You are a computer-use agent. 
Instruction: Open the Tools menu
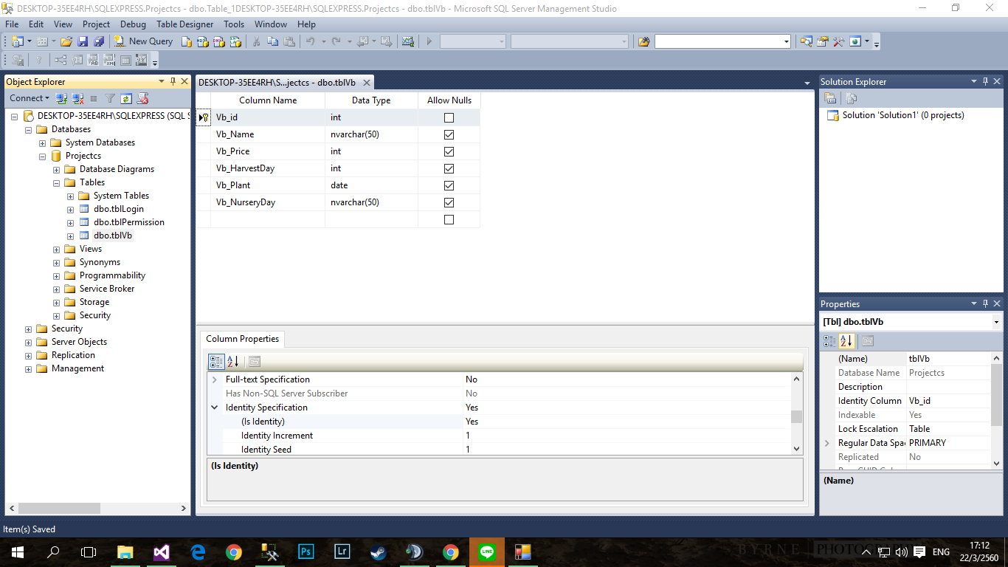(234, 24)
